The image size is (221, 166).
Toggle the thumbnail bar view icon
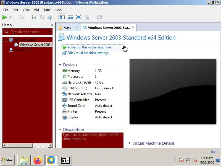click(70, 17)
